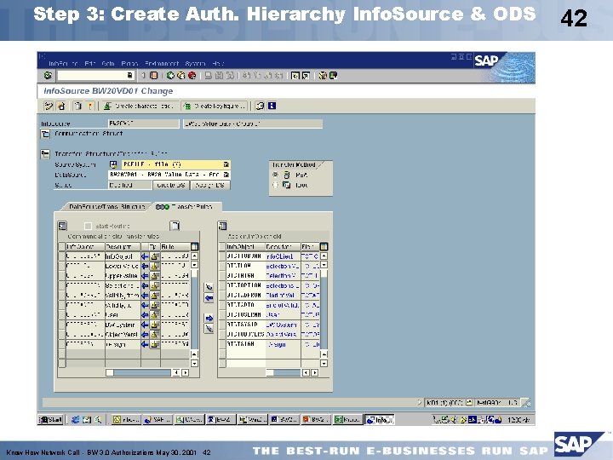Click the Windows Start button
The image size is (613, 460).
[x=51, y=420]
